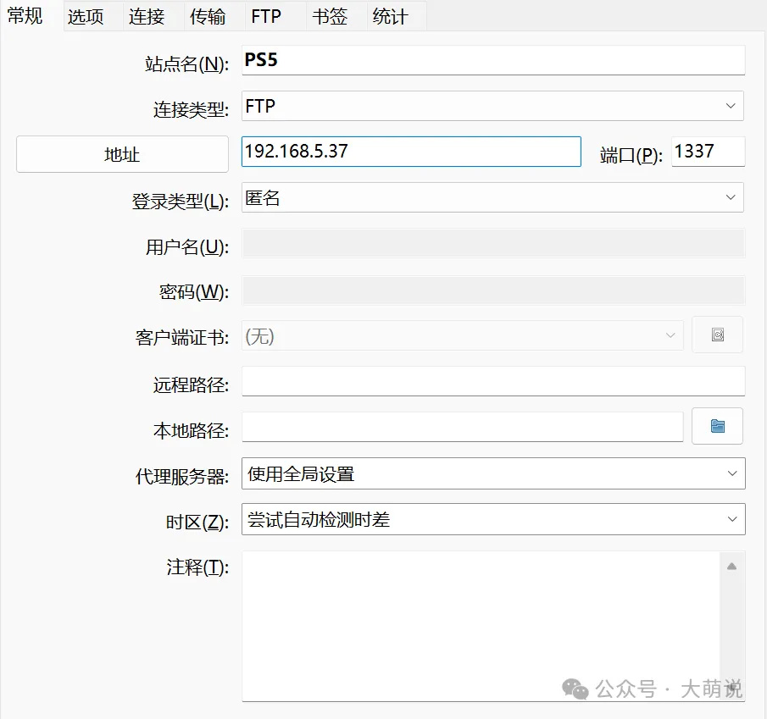
Task: Open the 连接类型 FTP dropdown
Action: tap(492, 106)
